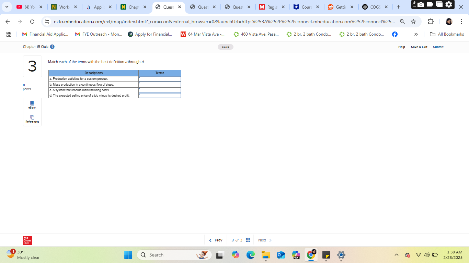Click Save & Exit

pos(419,47)
